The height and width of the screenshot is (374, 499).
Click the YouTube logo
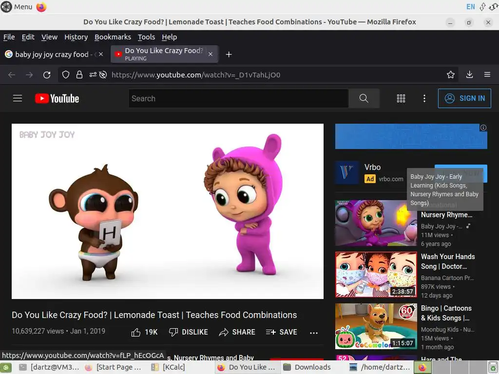pyautogui.click(x=57, y=98)
